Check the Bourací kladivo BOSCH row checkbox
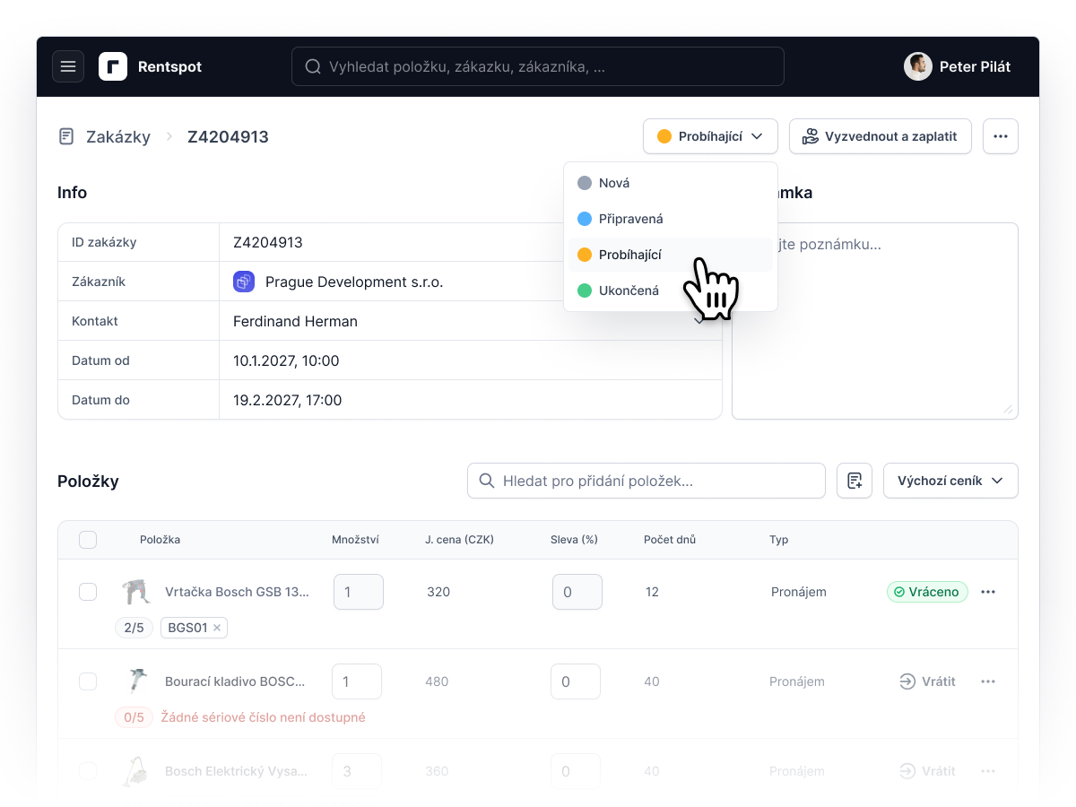Image resolution: width=1076 pixels, height=807 pixels. pos(88,681)
